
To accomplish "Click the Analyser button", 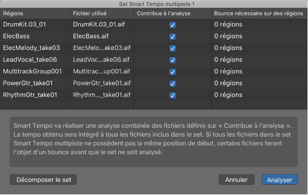I will pos(279,180).
